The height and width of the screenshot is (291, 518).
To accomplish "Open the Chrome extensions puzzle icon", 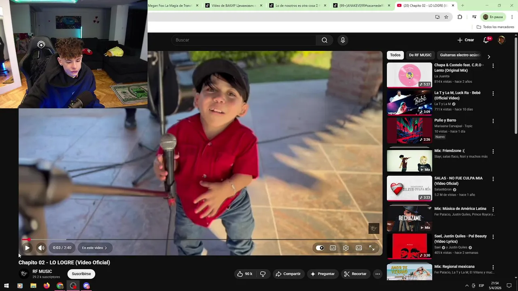I will (x=460, y=17).
